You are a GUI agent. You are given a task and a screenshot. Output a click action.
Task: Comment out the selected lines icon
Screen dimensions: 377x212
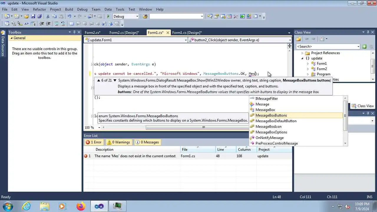coord(57,24)
